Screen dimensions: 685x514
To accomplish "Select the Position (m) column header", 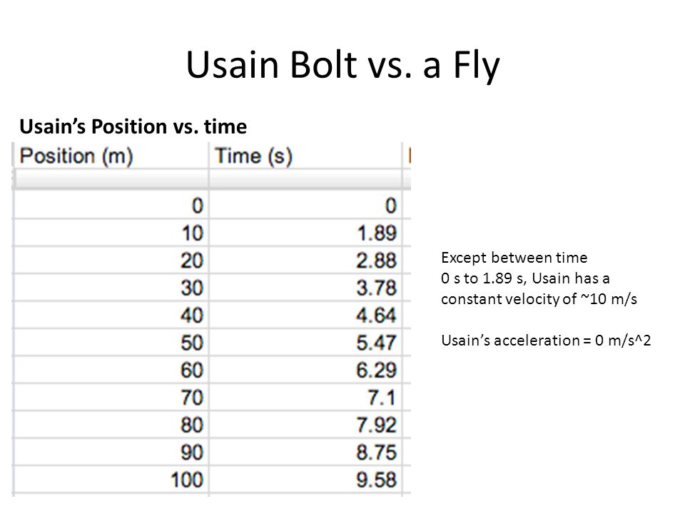I will coord(111,156).
